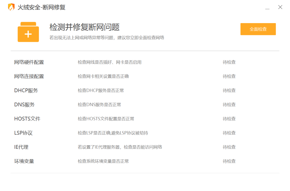
Task: Select the HOSTS文件 item
Action: tap(27, 119)
